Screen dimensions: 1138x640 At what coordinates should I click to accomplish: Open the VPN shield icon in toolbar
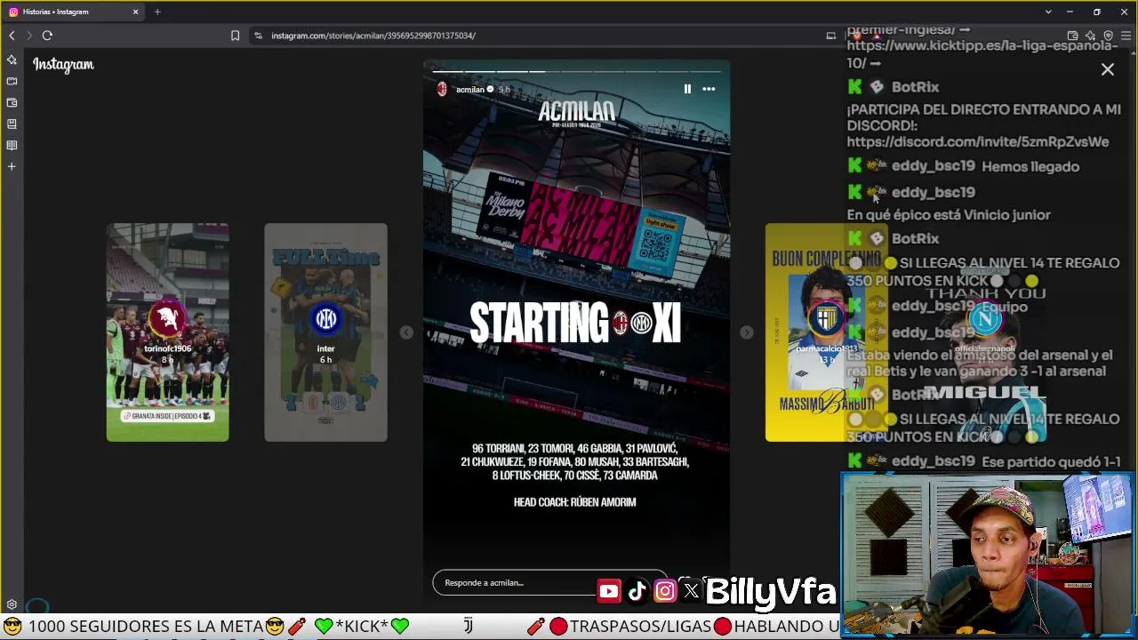pyautogui.click(x=1109, y=36)
